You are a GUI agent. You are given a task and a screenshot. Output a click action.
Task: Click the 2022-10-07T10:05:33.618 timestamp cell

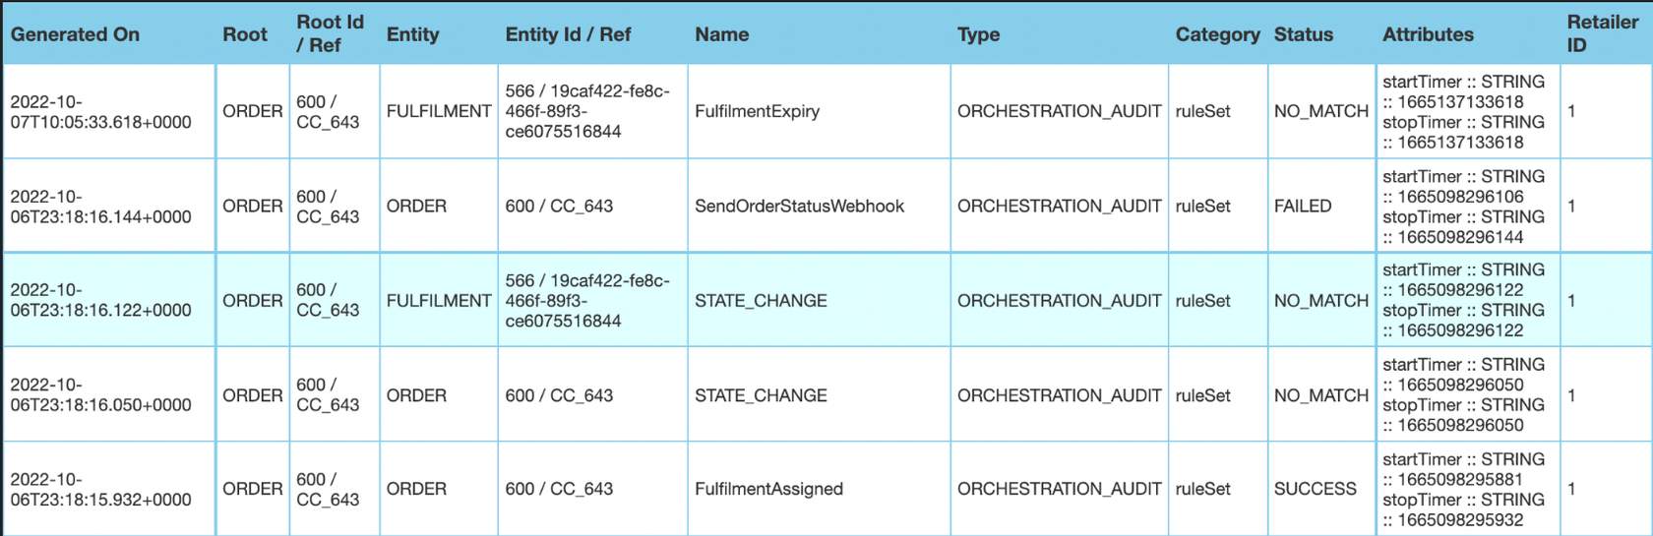(100, 112)
